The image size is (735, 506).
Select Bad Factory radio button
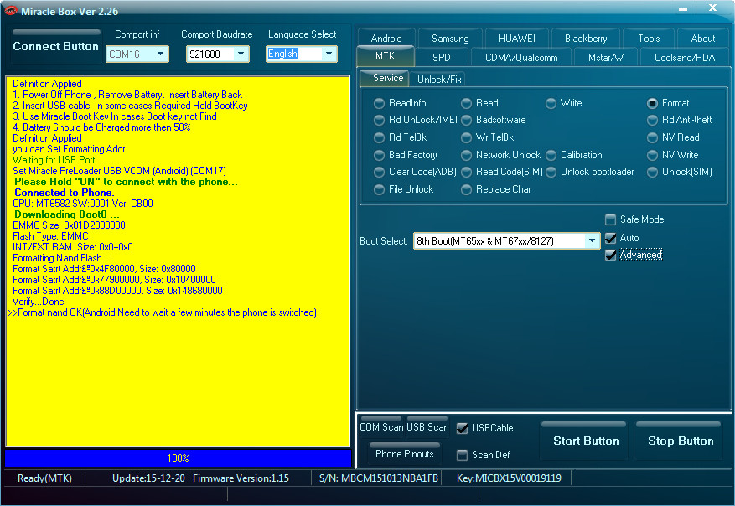[x=379, y=155]
